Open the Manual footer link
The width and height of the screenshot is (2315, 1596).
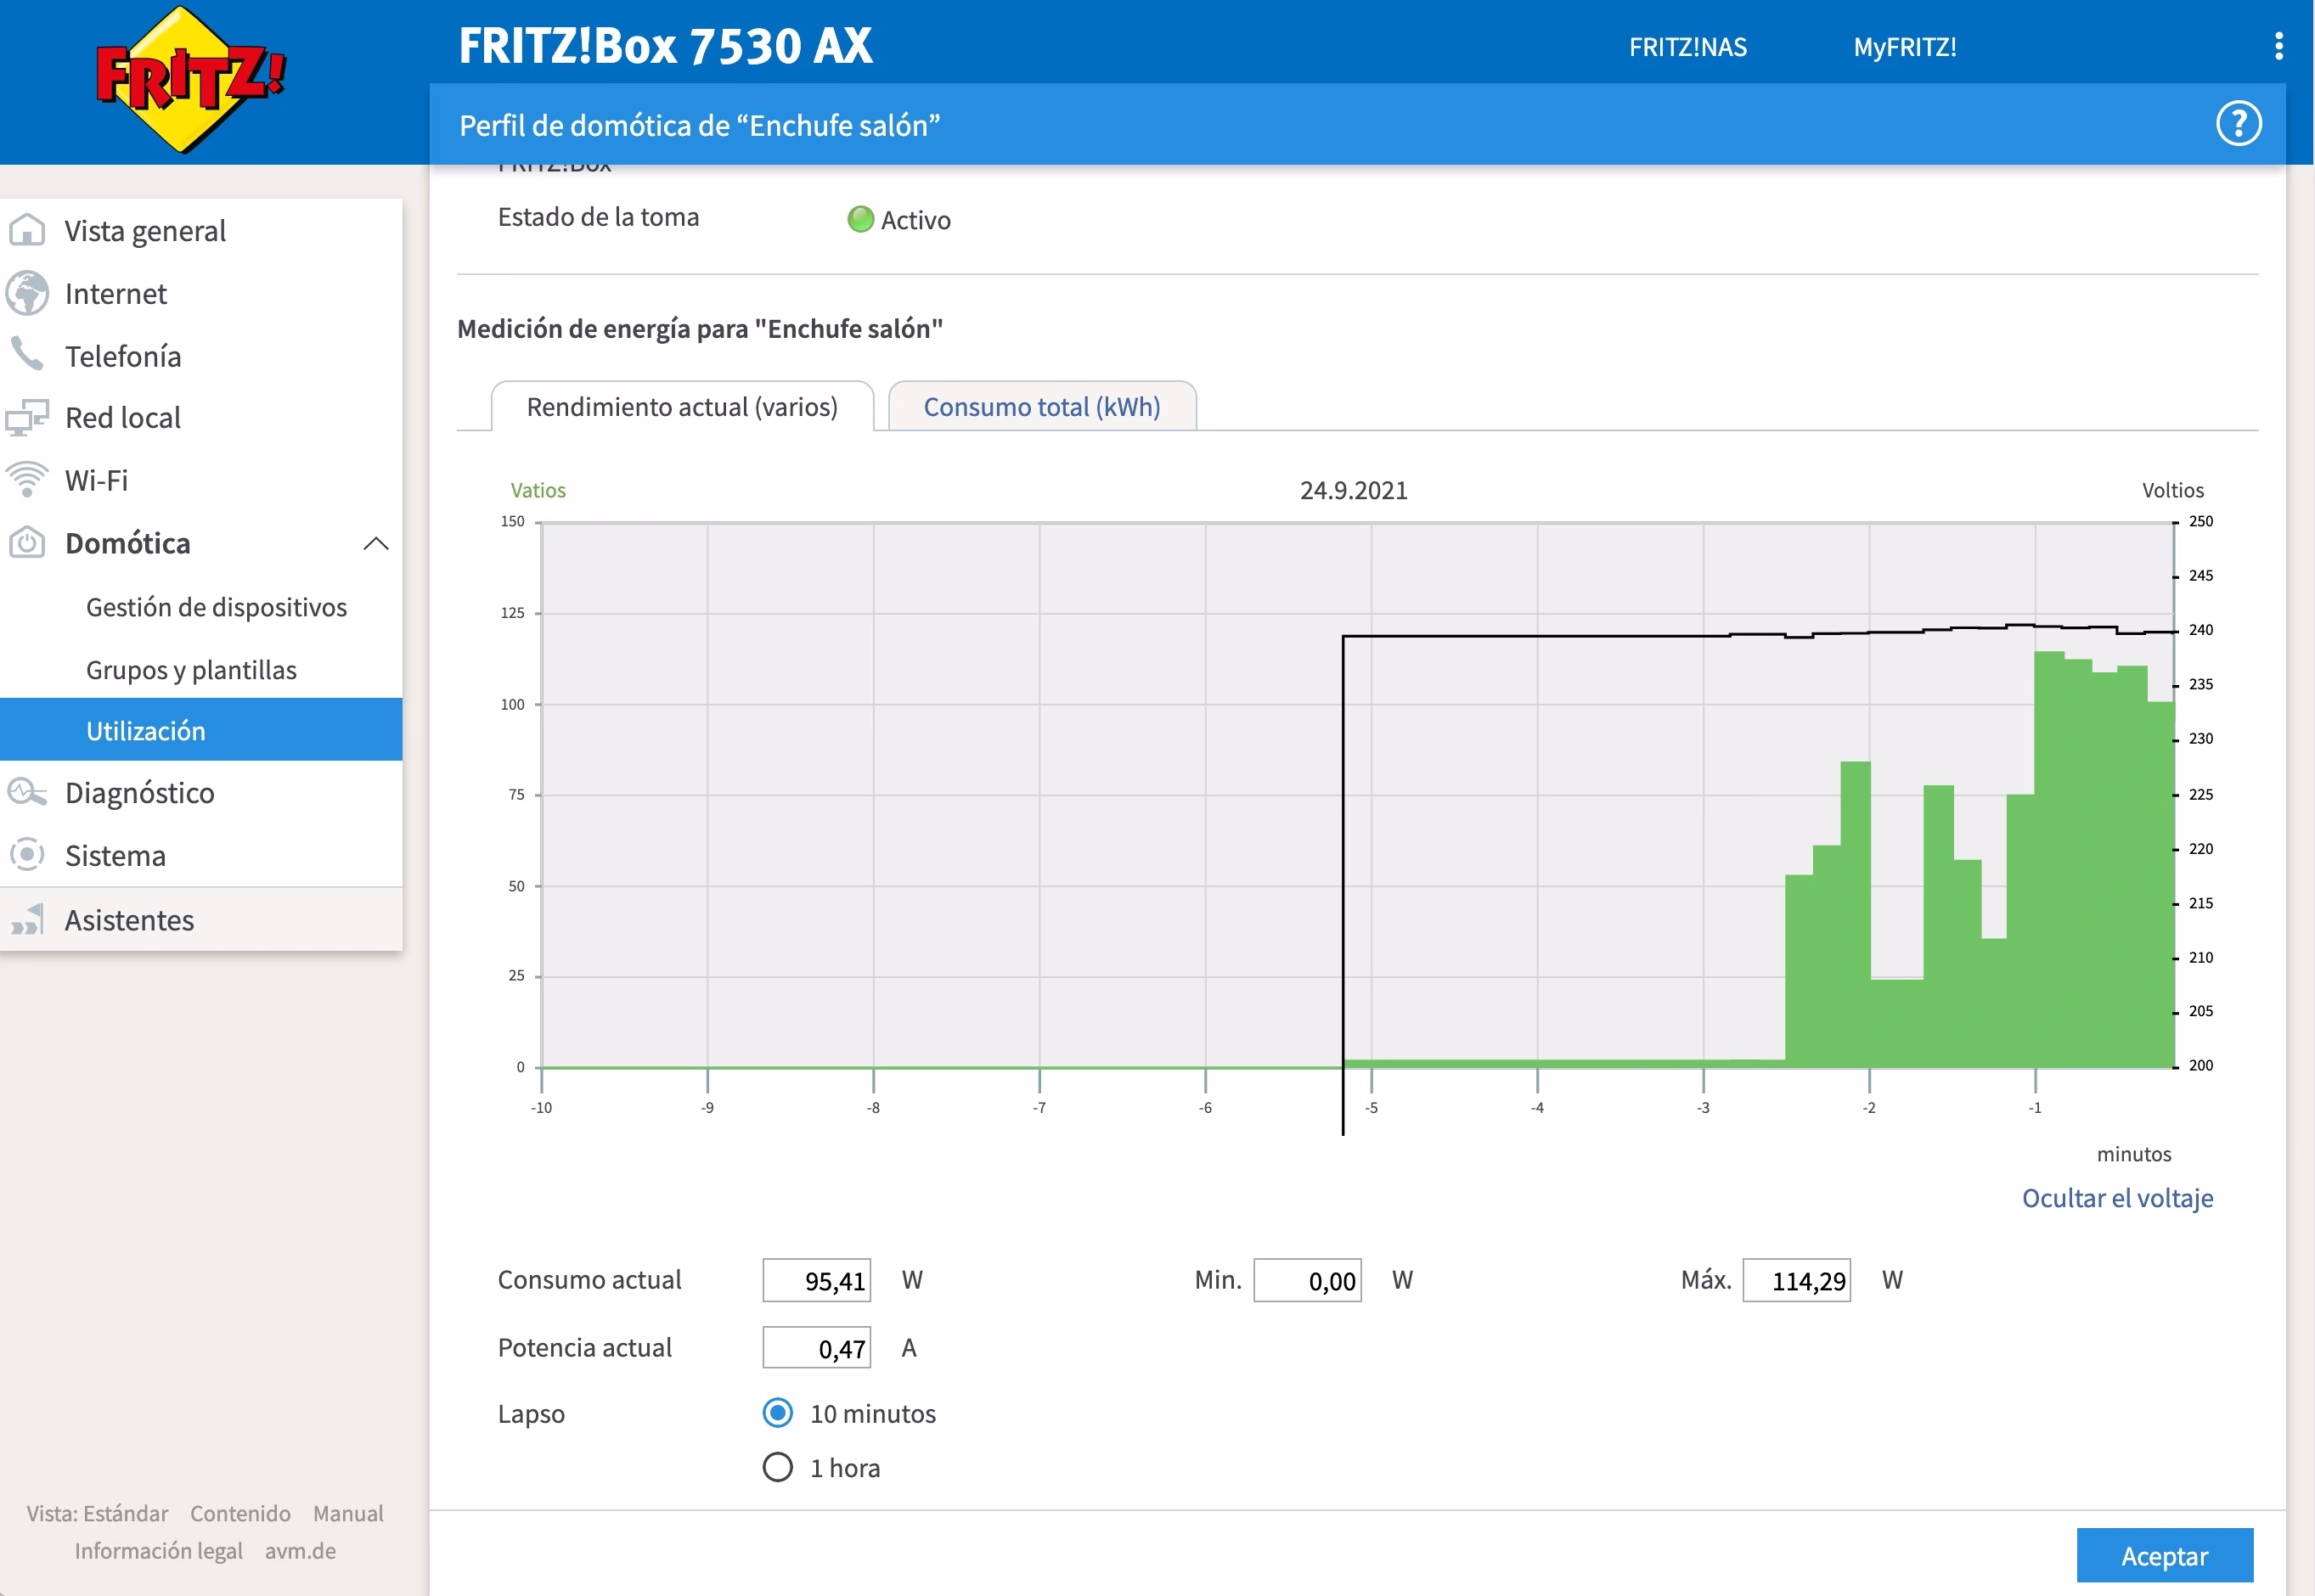tap(348, 1513)
